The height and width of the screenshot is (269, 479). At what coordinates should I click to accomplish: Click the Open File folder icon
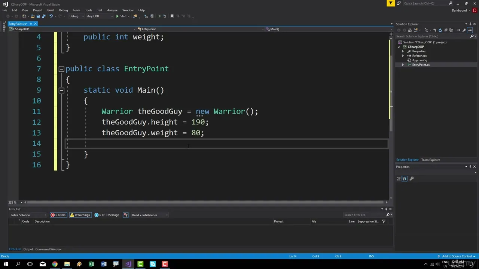(33, 16)
